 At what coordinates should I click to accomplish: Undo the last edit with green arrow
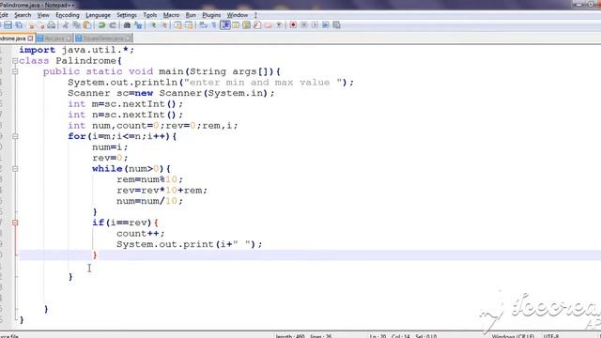coord(101,25)
